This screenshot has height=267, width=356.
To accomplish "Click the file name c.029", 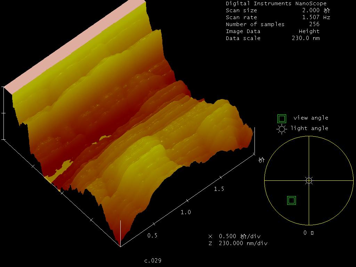I will click(153, 260).
